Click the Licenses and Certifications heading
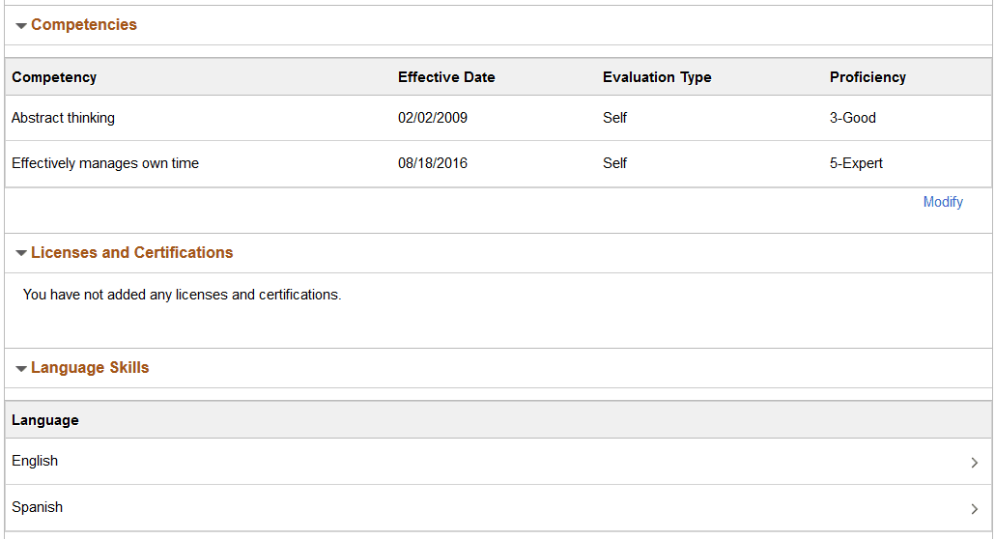This screenshot has height=539, width=995. 131,253
